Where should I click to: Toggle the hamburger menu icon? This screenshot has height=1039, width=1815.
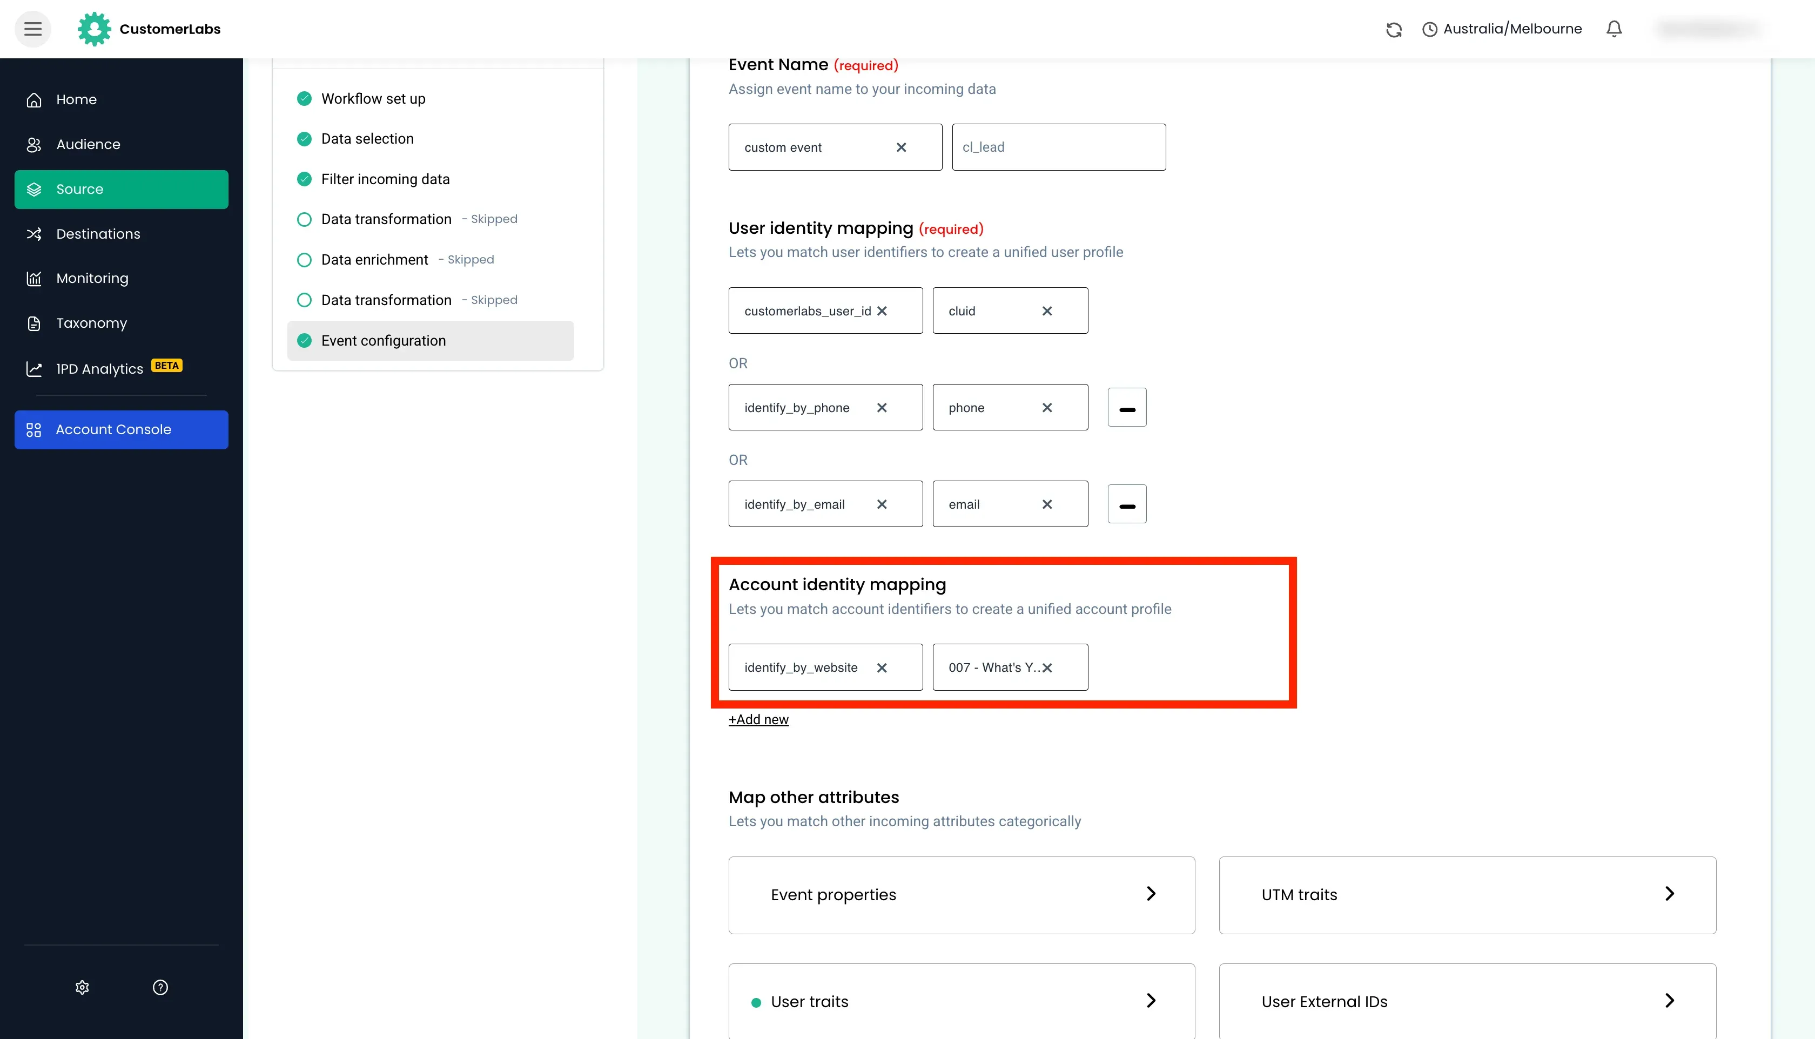pyautogui.click(x=33, y=29)
